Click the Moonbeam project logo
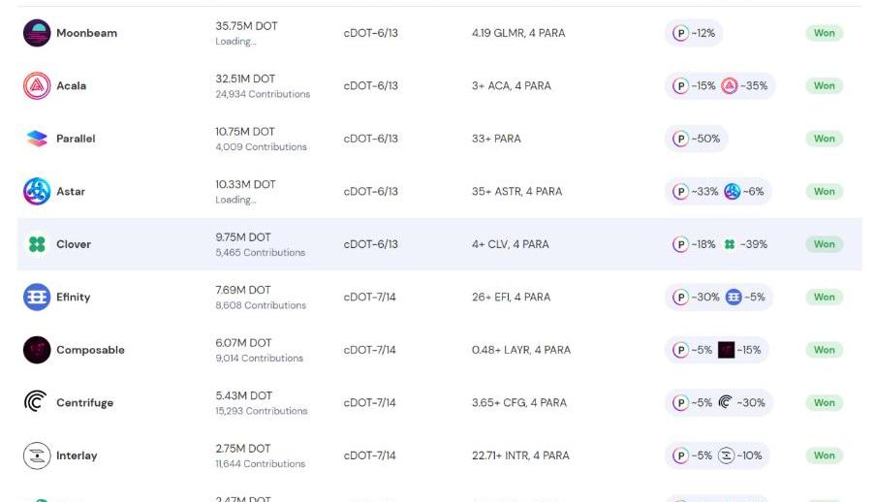Screen dimensions: 875x502 tap(37, 33)
